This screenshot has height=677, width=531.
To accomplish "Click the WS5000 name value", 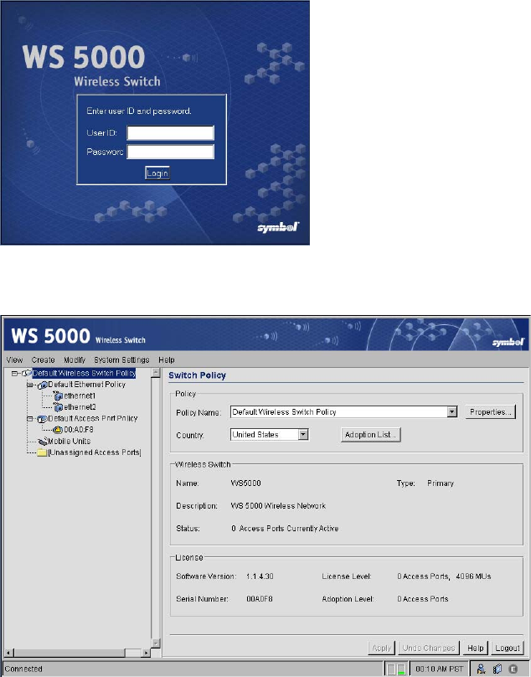I will pyautogui.click(x=246, y=483).
